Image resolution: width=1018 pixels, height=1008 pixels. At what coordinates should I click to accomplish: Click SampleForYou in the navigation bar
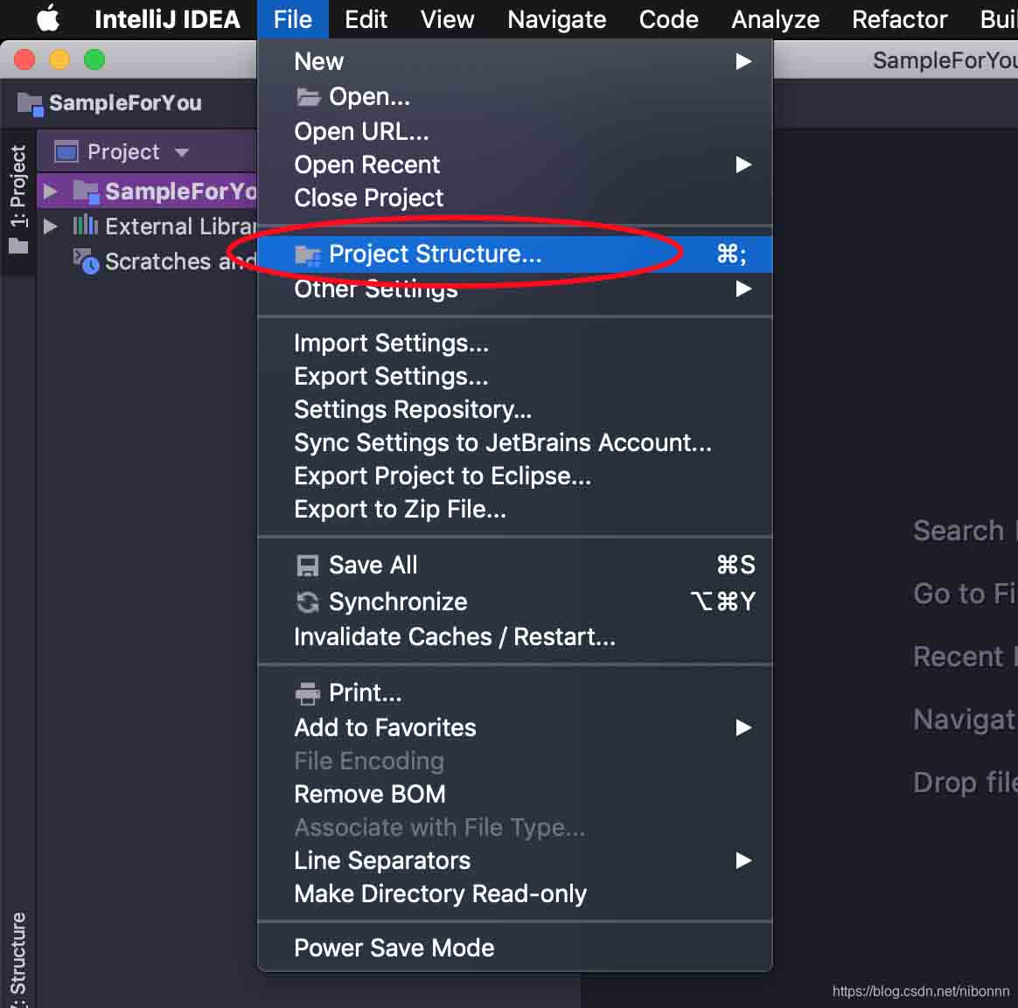click(x=109, y=103)
